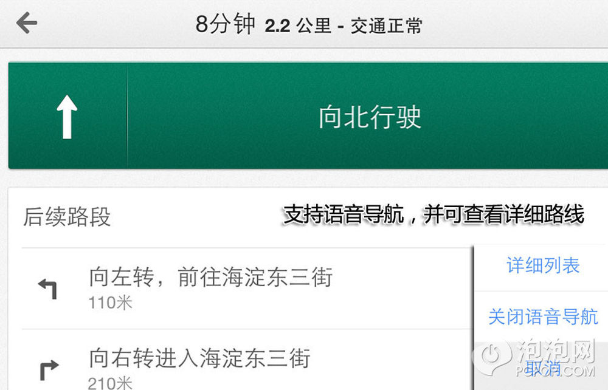608x390 pixels.
Task: Open 详细列表 menu option
Action: 543,265
